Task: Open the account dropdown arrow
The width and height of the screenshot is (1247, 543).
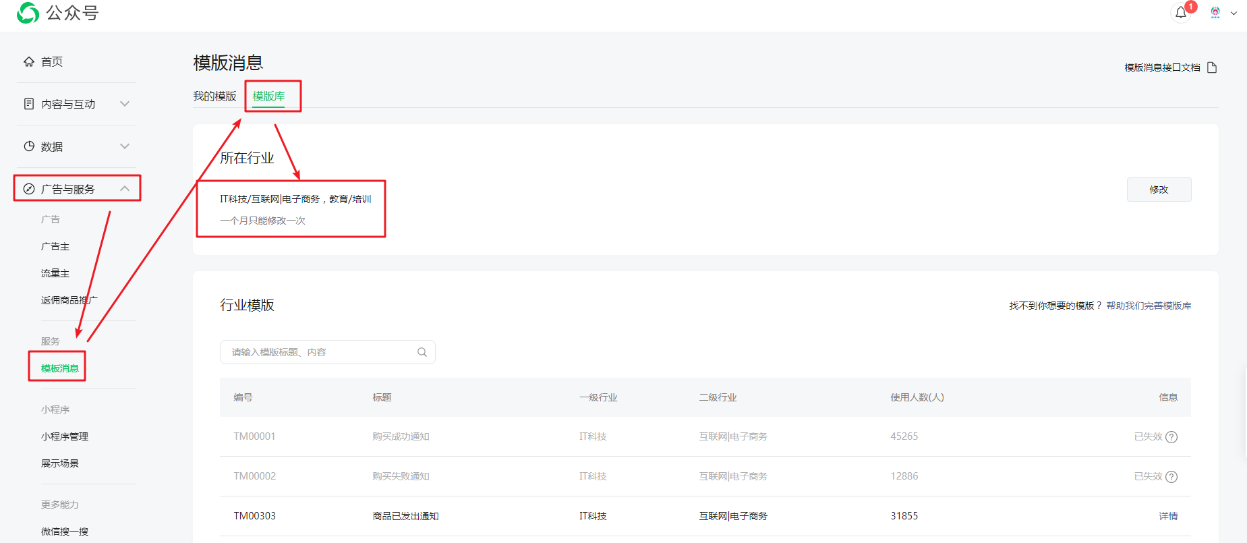Action: tap(1234, 13)
